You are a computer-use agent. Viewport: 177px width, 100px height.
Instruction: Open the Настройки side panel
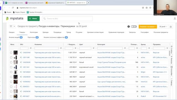tap(171, 71)
